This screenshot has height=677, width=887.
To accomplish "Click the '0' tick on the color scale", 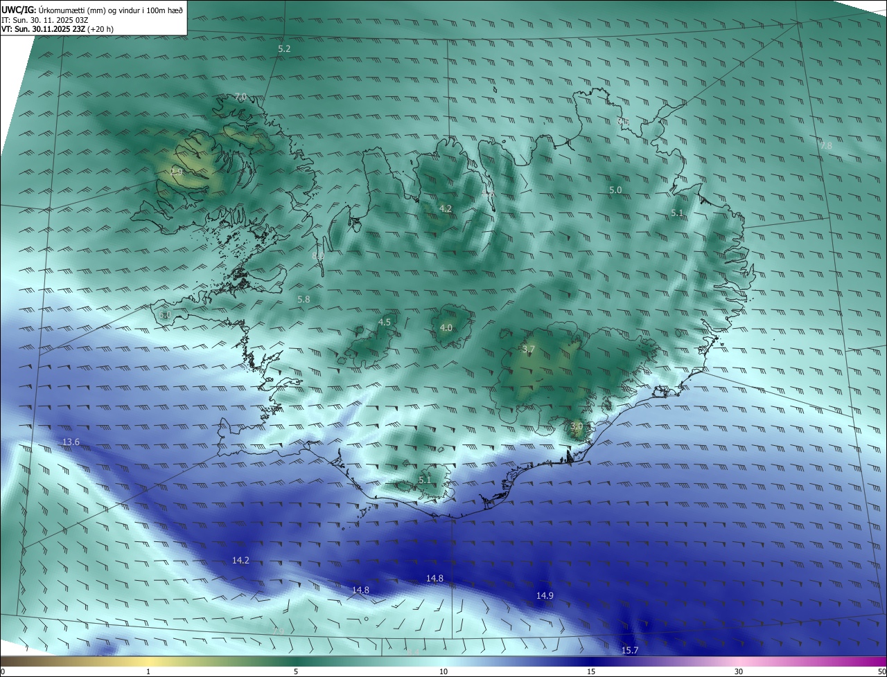I will (x=3, y=671).
